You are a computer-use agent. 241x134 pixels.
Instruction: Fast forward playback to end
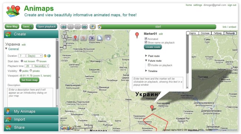(x=85, y=27)
